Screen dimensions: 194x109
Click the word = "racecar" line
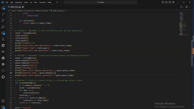point(23,108)
